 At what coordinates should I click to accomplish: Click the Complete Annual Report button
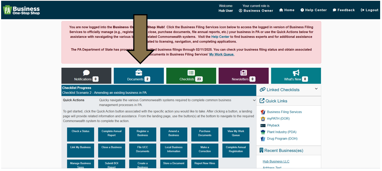[x=112, y=134]
